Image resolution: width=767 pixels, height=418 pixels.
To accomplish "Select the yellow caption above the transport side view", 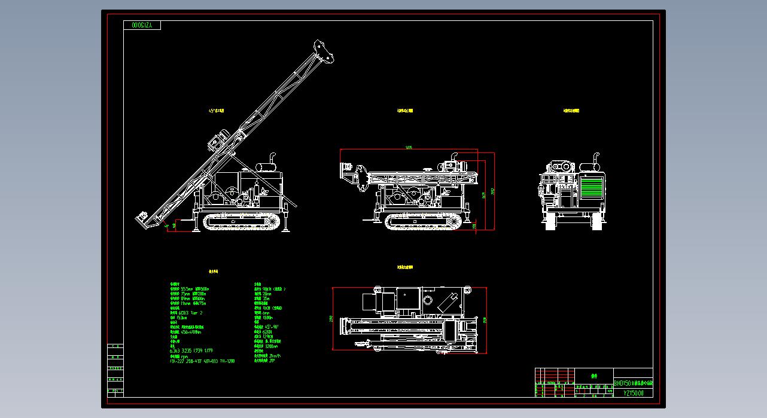I will coord(405,111).
